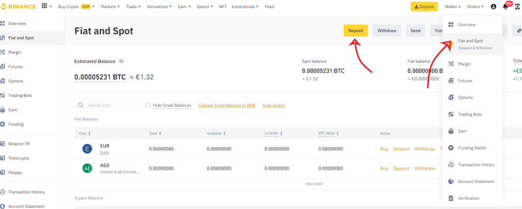Click Trading Bots icon in left sidebar
Screen dimensions: 522x209
point(3,95)
